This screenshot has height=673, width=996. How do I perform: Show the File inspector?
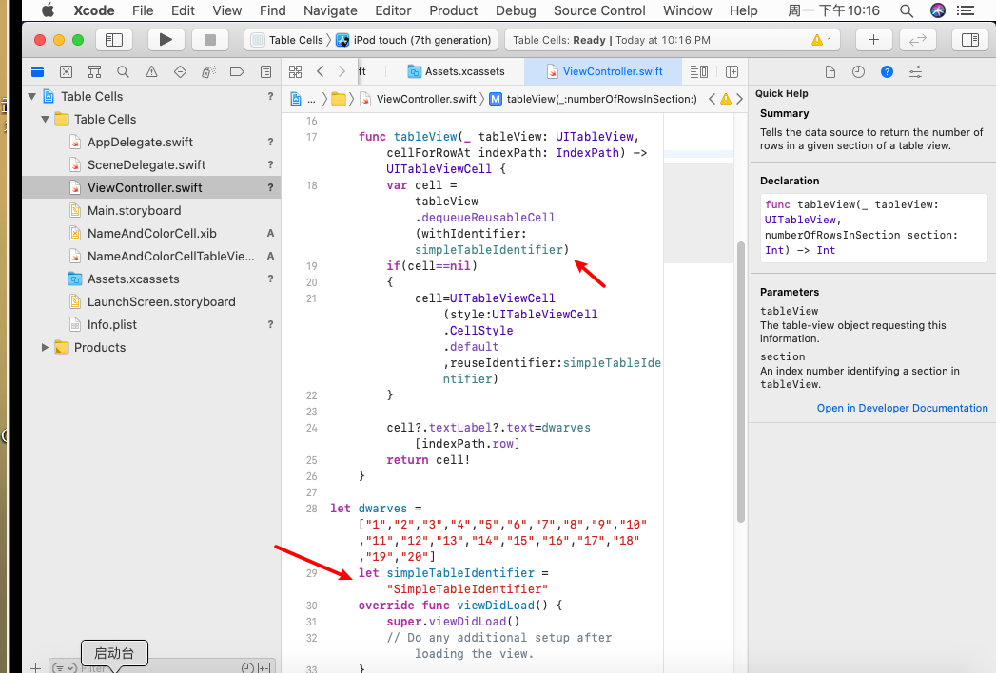(x=830, y=71)
